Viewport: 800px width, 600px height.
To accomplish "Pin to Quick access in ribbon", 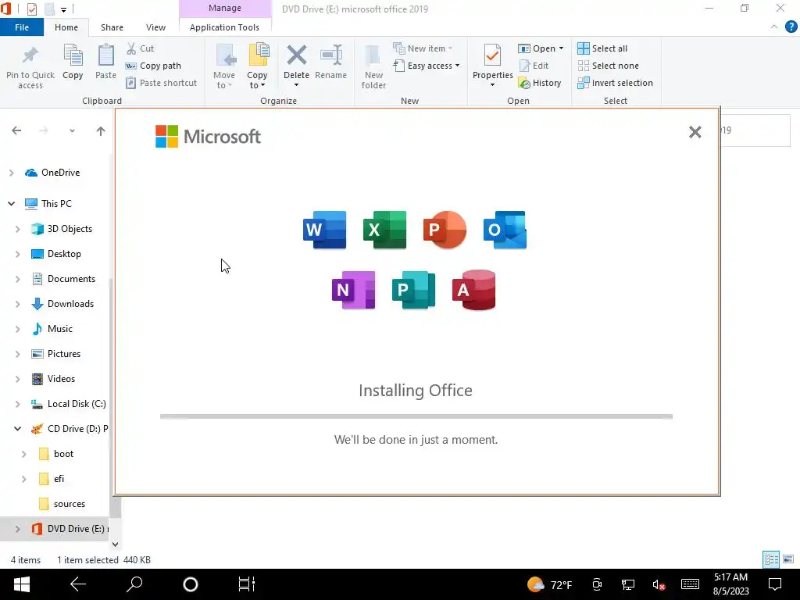I will click(30, 67).
